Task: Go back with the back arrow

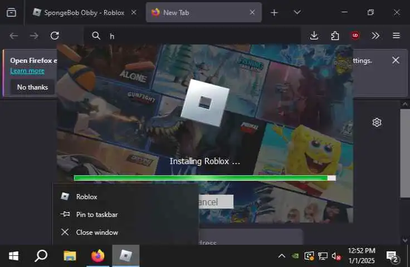Action: [13, 36]
